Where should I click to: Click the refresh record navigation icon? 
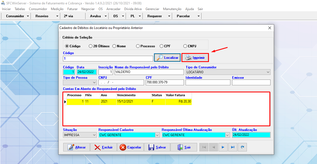point(242,147)
